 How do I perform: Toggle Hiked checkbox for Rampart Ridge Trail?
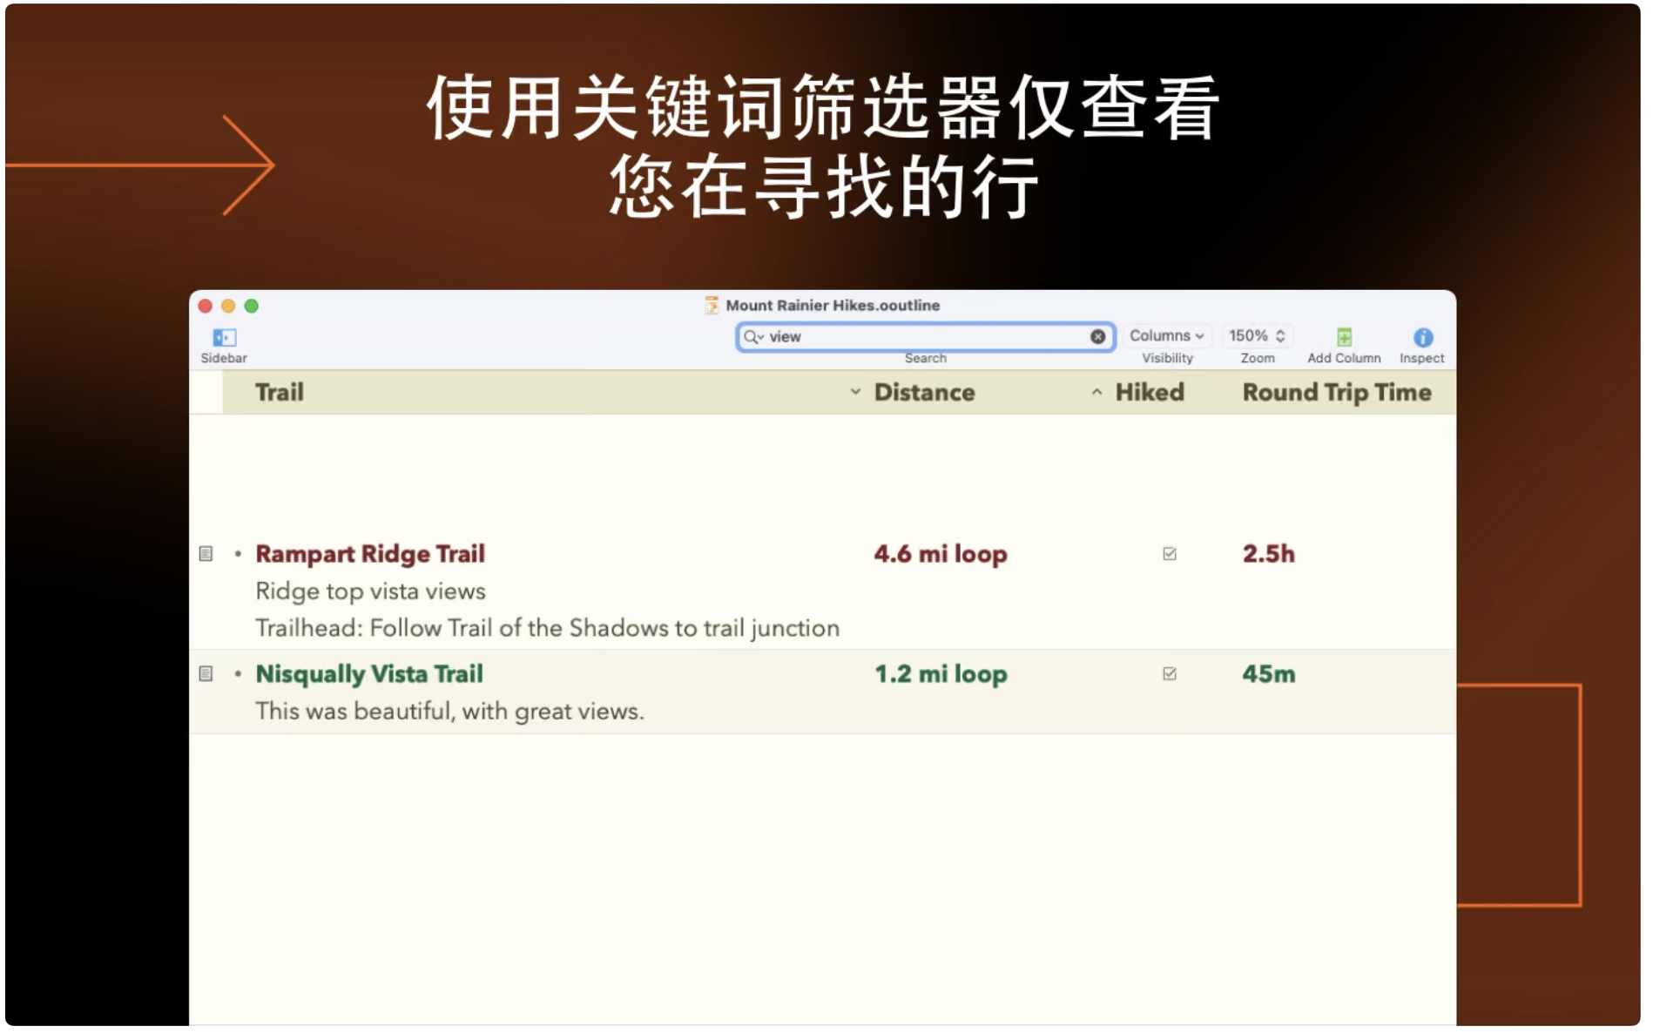click(1171, 555)
